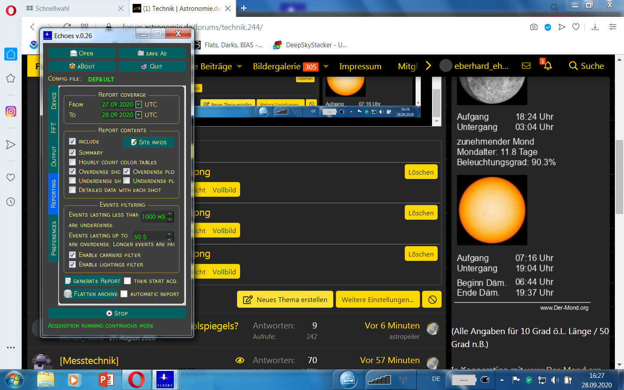Toggle the Overdense shots checkbox

pyautogui.click(x=72, y=172)
